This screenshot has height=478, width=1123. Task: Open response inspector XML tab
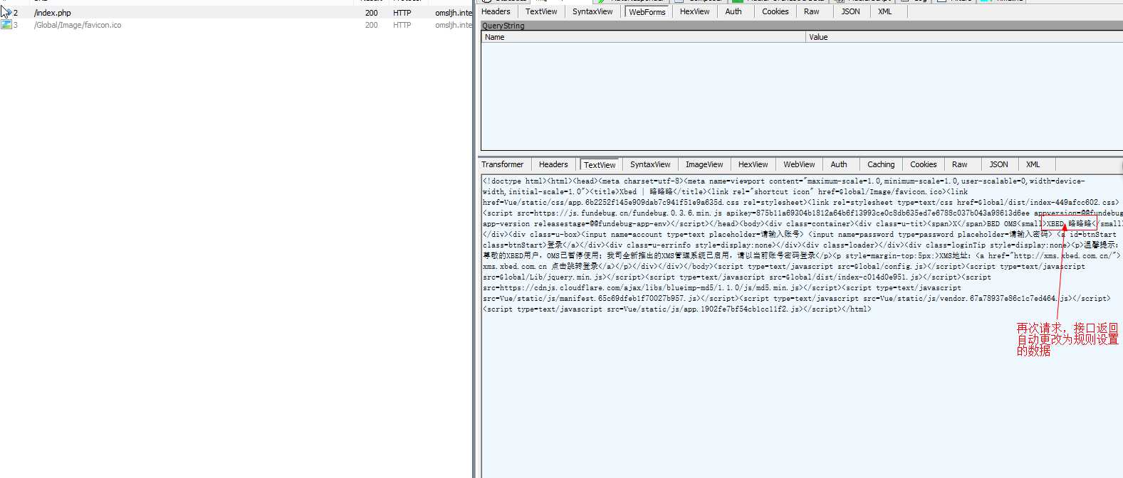(1033, 164)
